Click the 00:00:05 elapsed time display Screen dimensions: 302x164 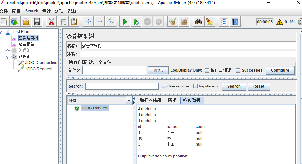click(265, 22)
